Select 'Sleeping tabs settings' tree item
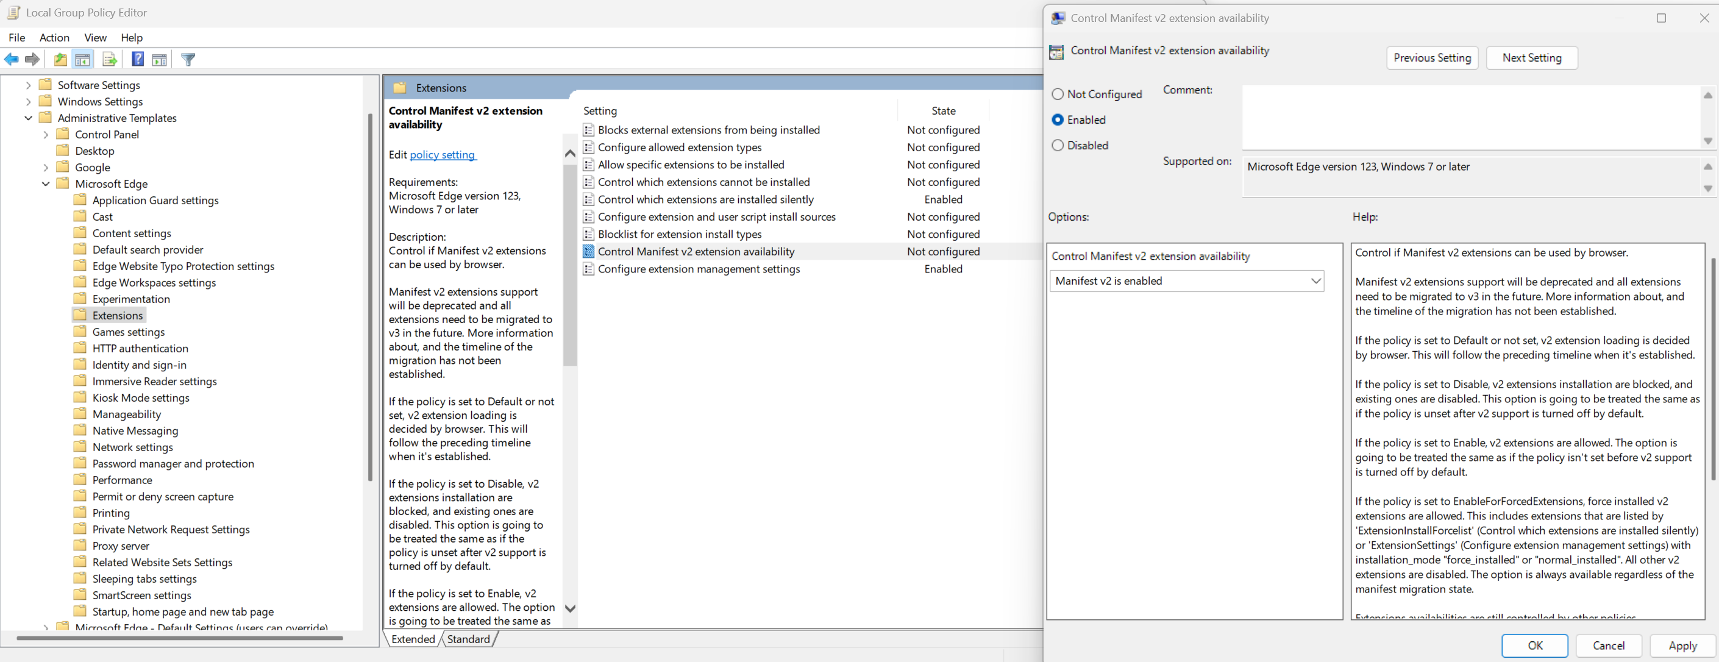1719x662 pixels. coord(144,578)
